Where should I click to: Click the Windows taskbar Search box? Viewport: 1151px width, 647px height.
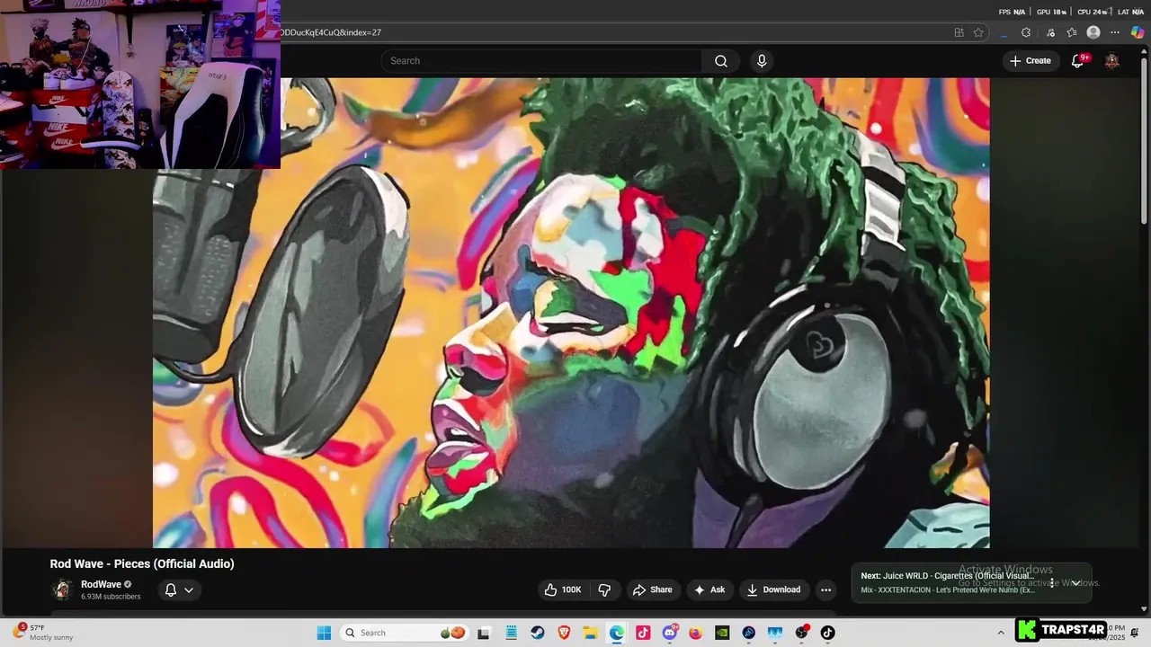[405, 633]
